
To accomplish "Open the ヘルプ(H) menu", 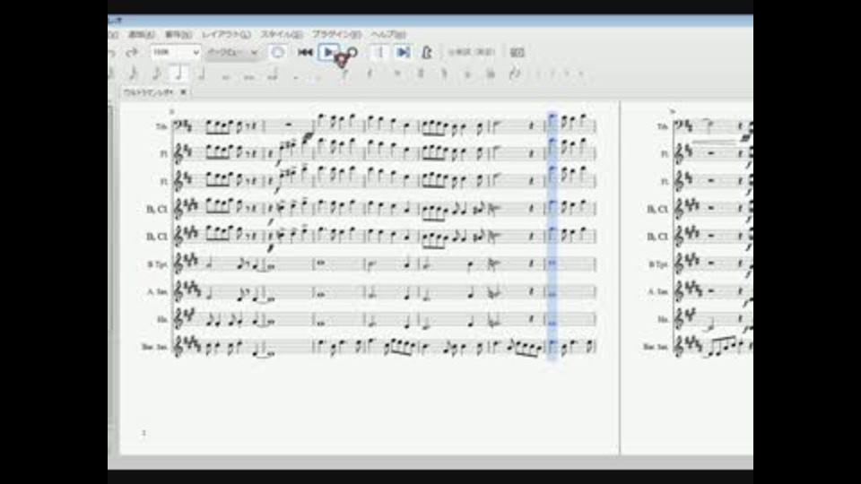I will pyautogui.click(x=387, y=35).
